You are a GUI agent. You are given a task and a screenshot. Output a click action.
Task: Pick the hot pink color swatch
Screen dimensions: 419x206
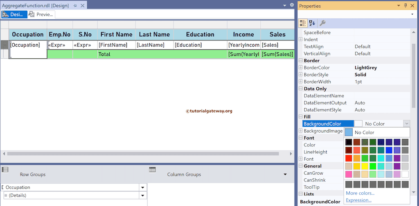pos(349,174)
